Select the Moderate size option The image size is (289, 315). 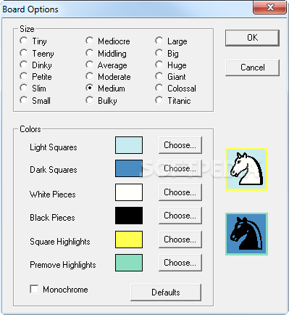[89, 76]
